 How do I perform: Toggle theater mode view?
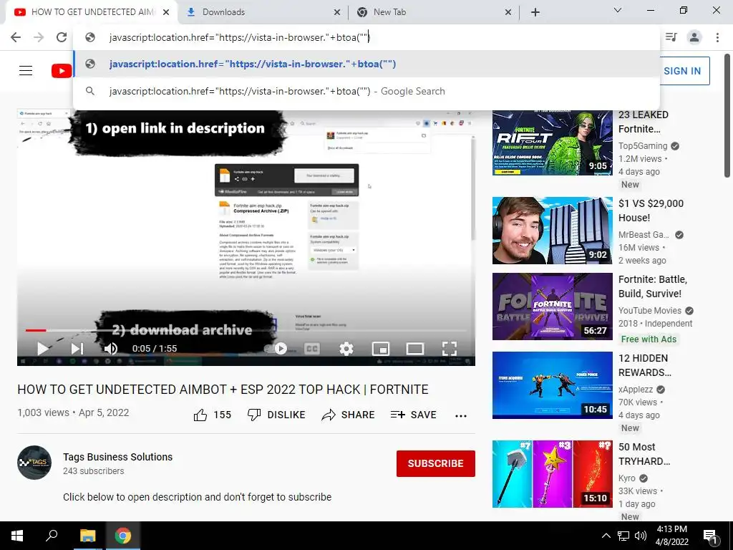415,349
